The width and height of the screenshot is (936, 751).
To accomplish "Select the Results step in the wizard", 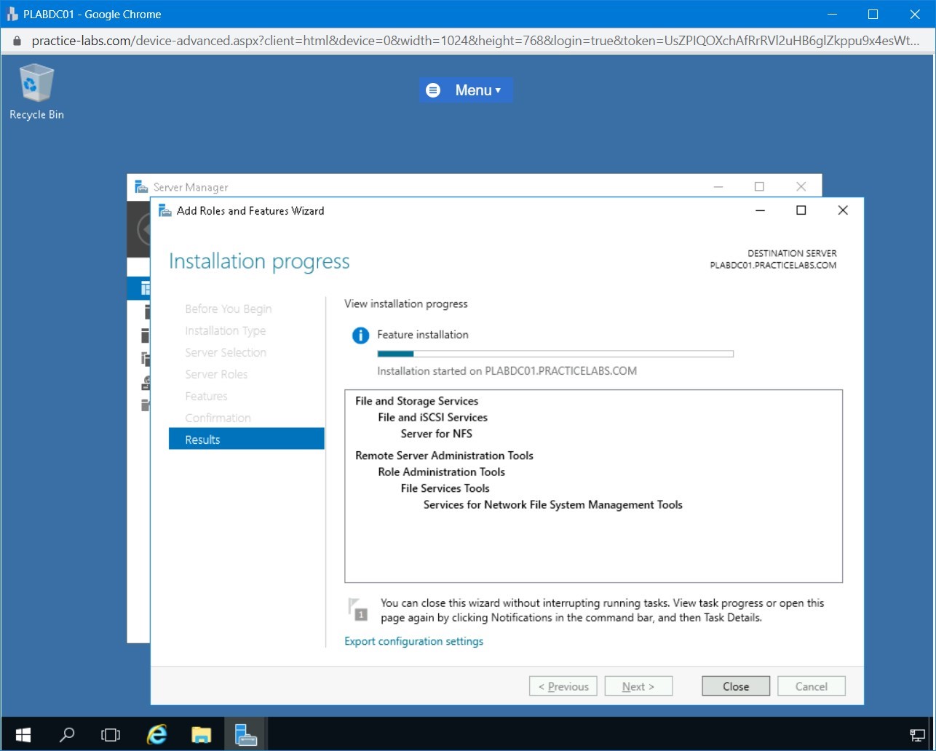I will point(246,440).
